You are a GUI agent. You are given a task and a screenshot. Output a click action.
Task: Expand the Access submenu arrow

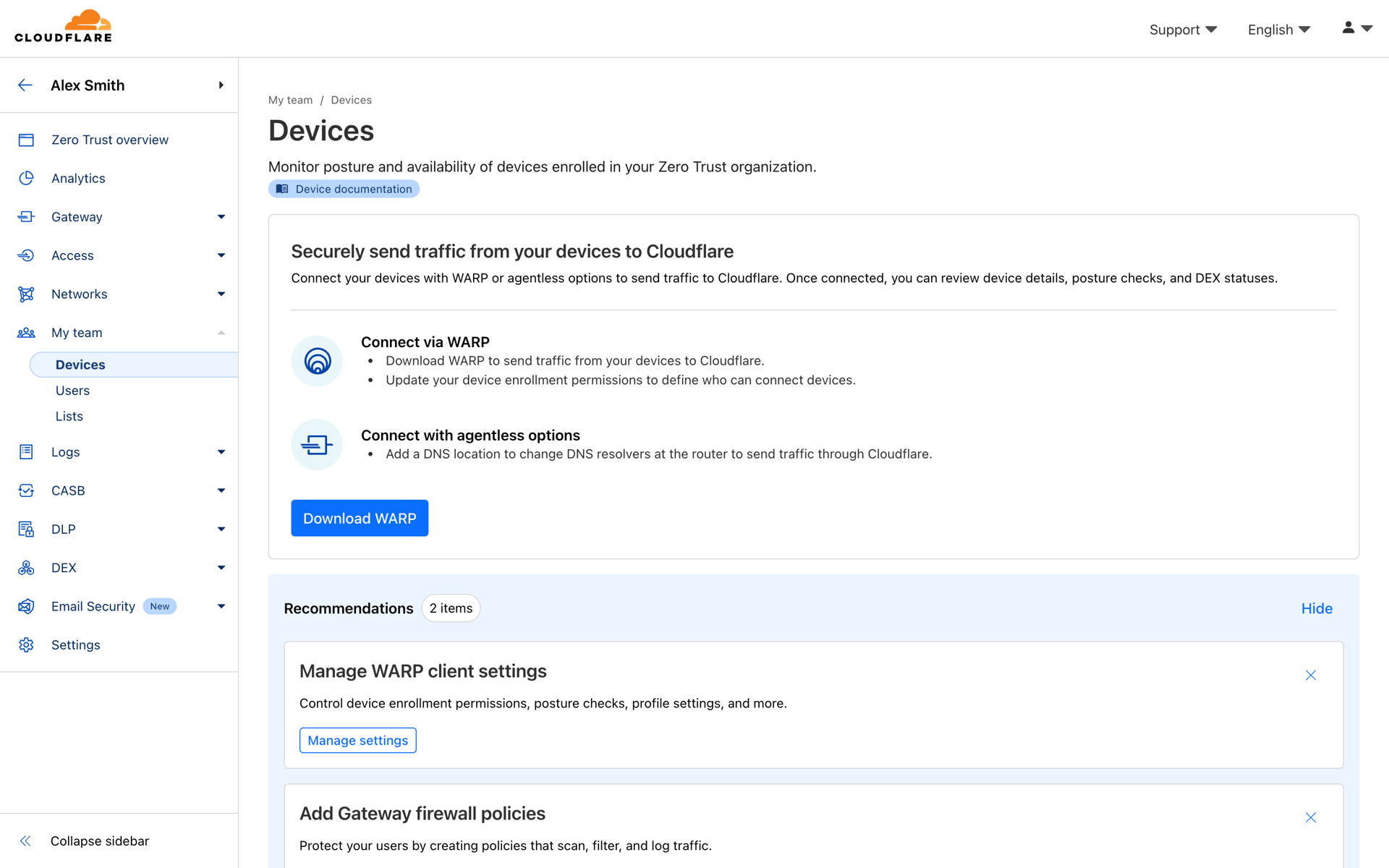pos(221,255)
